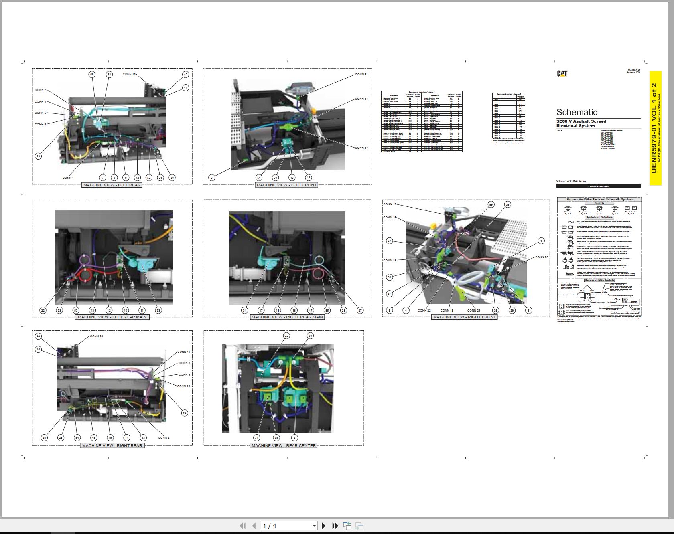Viewport: 674px width, 534px height.
Task: Click the MACHINE VIEW - REAR CENTER diagram
Action: pyautogui.click(x=278, y=388)
